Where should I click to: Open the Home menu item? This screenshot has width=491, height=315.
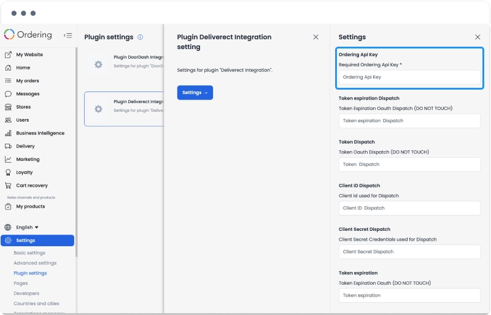point(23,68)
